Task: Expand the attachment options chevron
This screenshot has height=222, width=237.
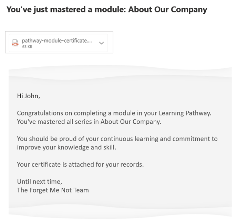Action: (x=101, y=43)
